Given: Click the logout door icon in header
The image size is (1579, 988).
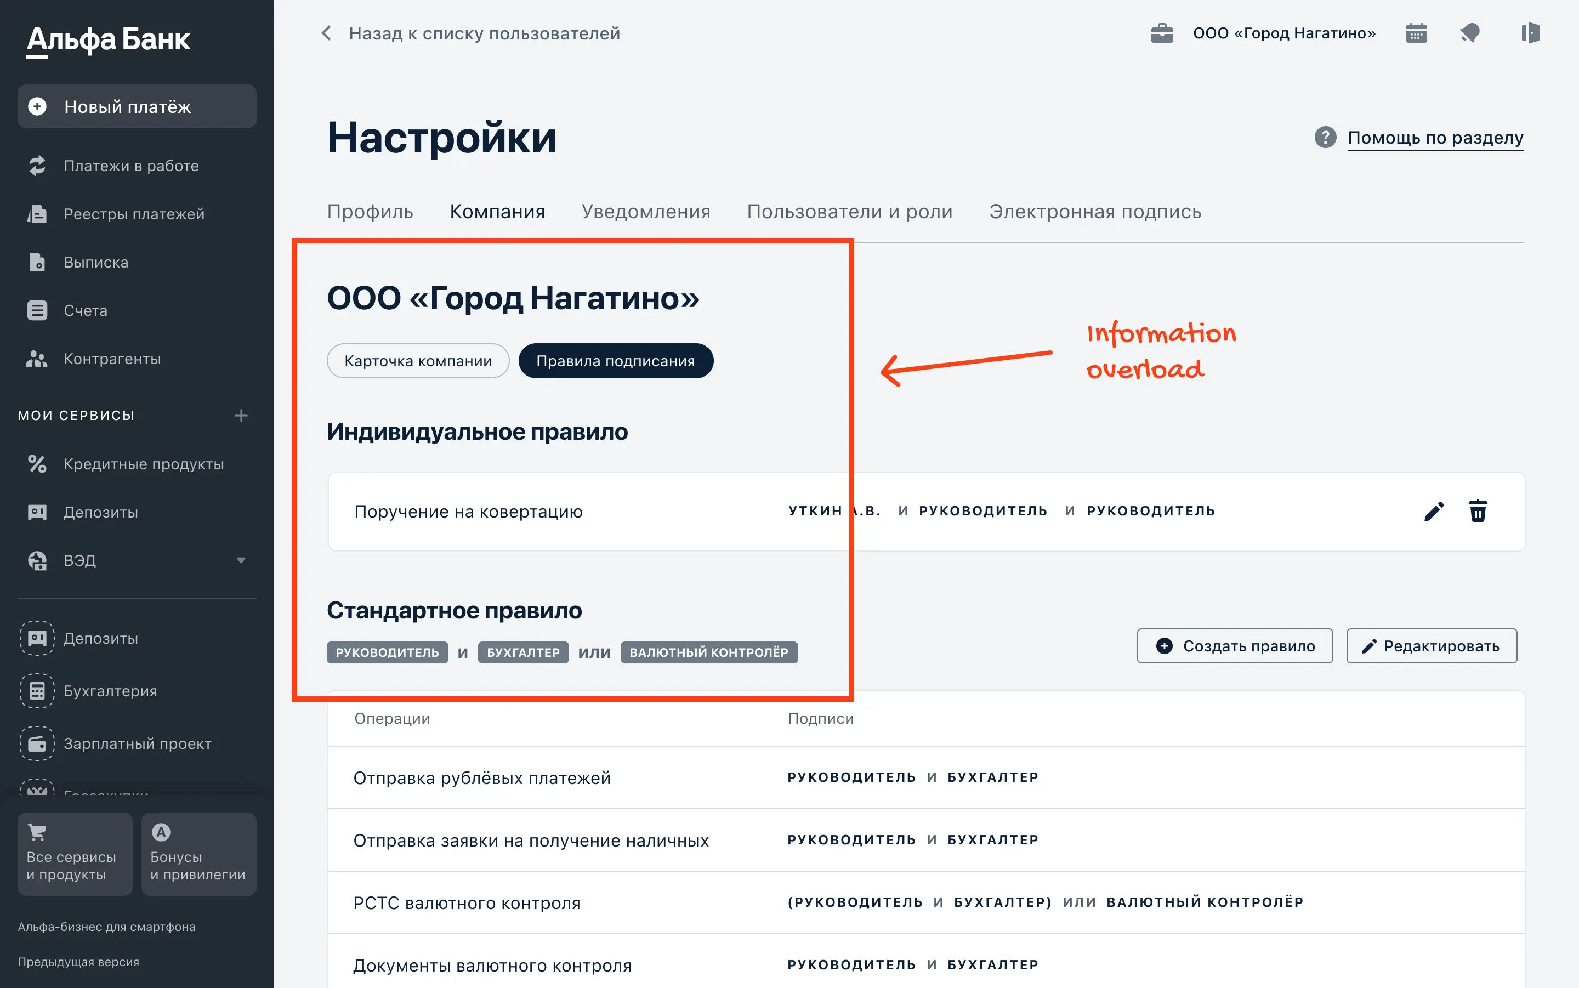Looking at the screenshot, I should (x=1529, y=33).
